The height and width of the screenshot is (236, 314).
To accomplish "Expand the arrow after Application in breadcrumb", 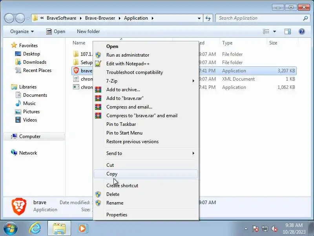I will (x=153, y=18).
